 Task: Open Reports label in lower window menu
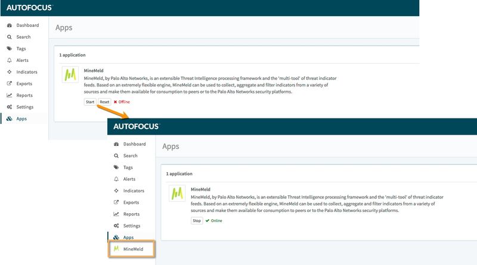click(131, 214)
